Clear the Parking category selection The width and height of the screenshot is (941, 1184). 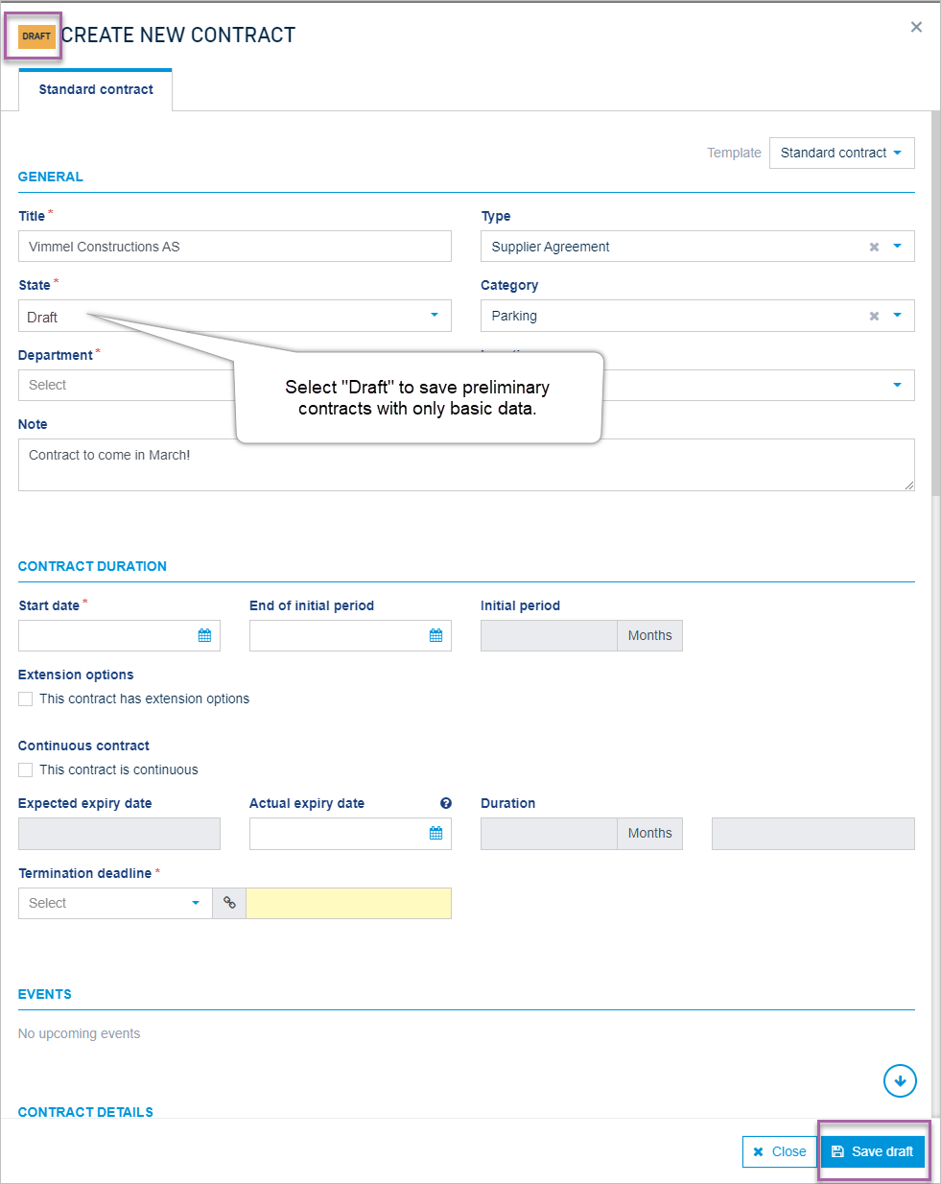pyautogui.click(x=874, y=316)
